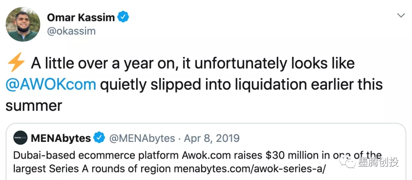Click Omar Kassim's blue verified badge
412x180 pixels.
coord(123,17)
